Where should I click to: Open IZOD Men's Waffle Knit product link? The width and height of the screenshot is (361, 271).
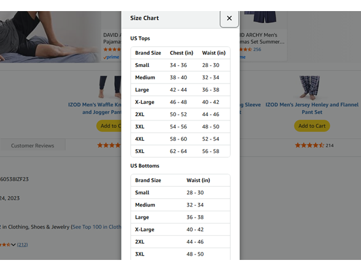(x=95, y=108)
